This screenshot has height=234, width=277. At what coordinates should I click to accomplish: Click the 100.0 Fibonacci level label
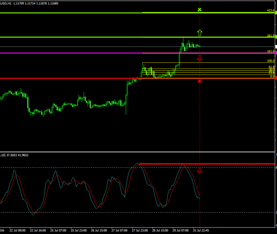[x=271, y=61]
